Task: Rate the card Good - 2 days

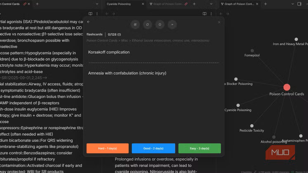Action: click(153, 148)
